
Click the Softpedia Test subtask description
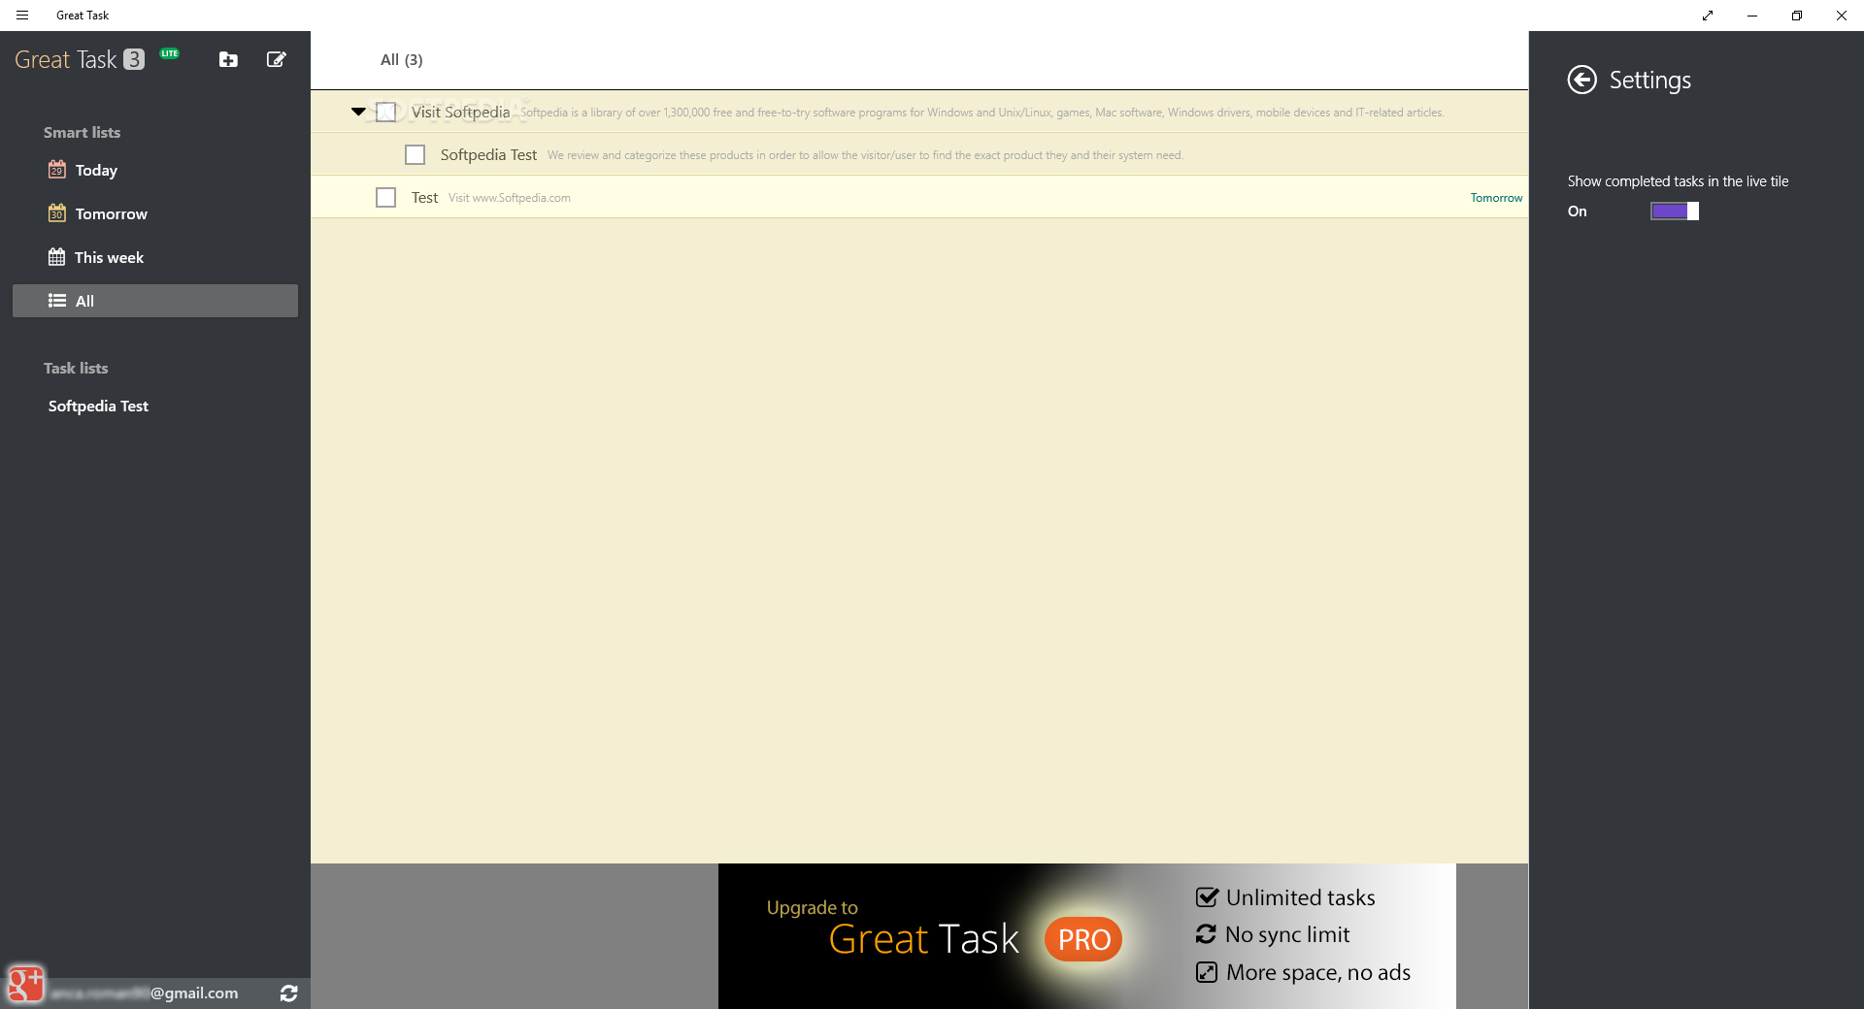tap(865, 155)
